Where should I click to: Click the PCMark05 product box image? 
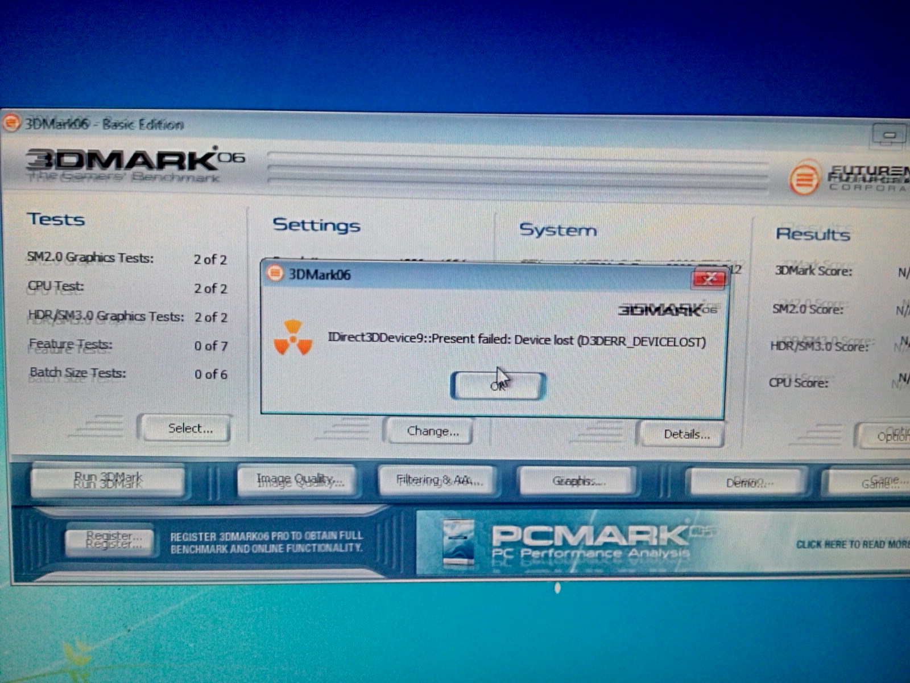(x=458, y=543)
